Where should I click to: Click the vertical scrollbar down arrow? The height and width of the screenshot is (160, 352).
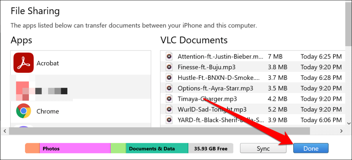tap(348, 123)
